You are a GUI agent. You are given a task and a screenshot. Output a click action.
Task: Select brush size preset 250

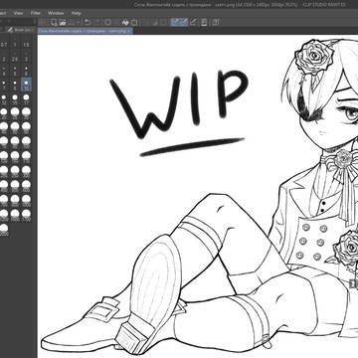tap(15, 172)
